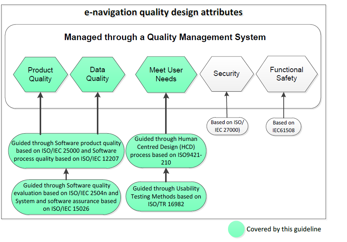Click the green legend circle swatch
This screenshot has height=242, width=347.
pos(236,229)
